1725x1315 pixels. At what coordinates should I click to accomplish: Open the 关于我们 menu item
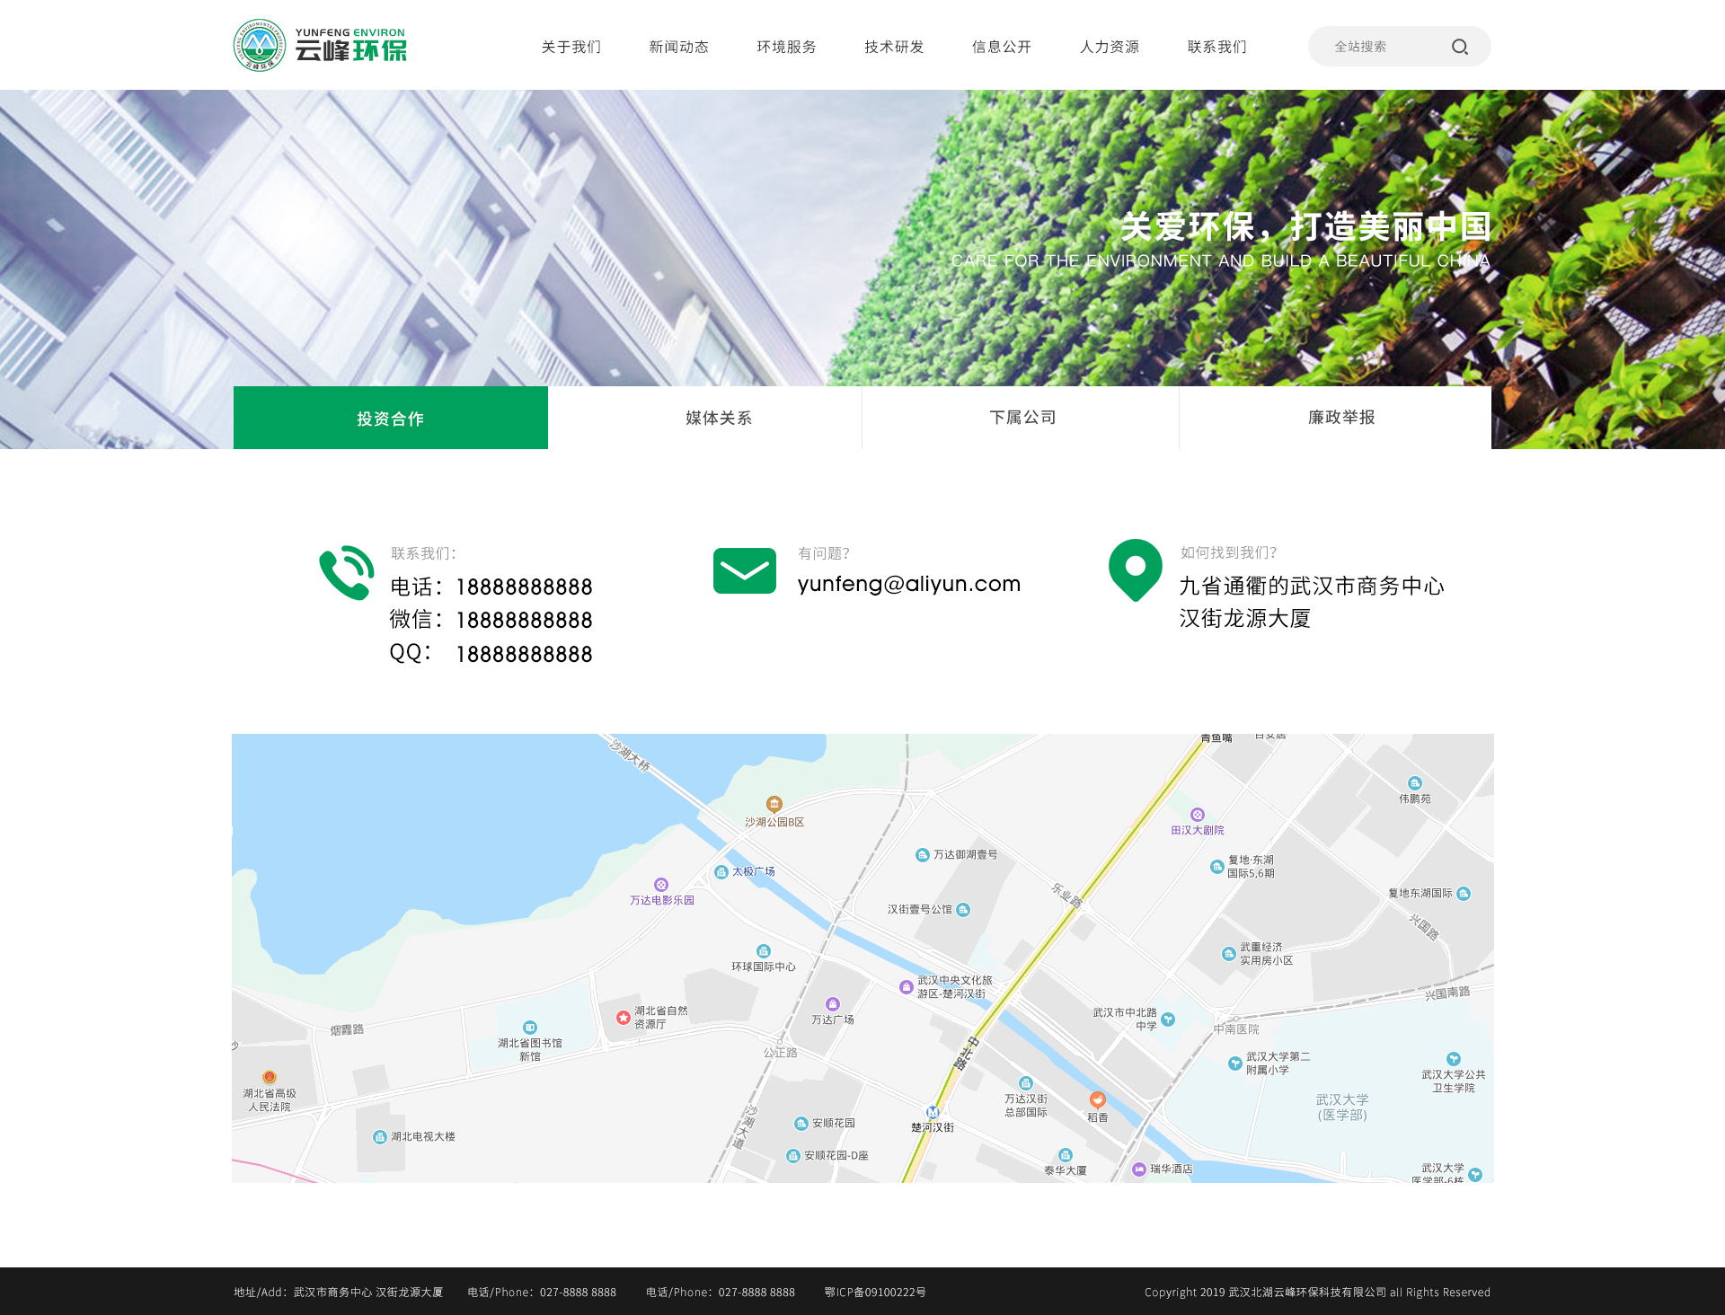(x=571, y=47)
